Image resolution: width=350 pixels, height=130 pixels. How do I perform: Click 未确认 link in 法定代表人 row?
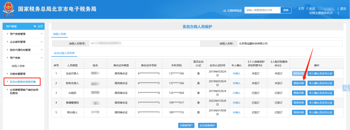pos(236,73)
